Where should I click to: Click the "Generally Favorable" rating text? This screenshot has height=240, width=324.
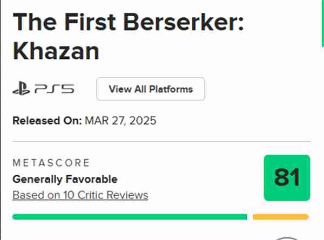click(x=65, y=179)
